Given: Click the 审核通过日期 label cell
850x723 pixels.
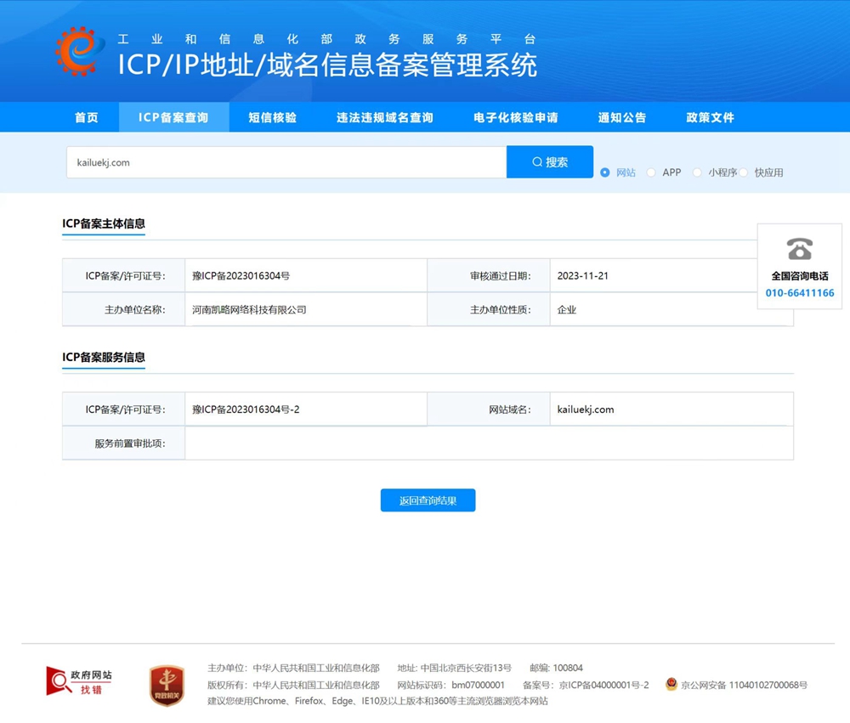Looking at the screenshot, I should point(489,276).
